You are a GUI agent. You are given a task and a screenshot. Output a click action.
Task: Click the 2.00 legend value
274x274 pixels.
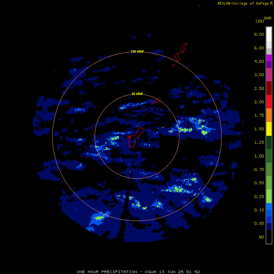pyautogui.click(x=259, y=102)
